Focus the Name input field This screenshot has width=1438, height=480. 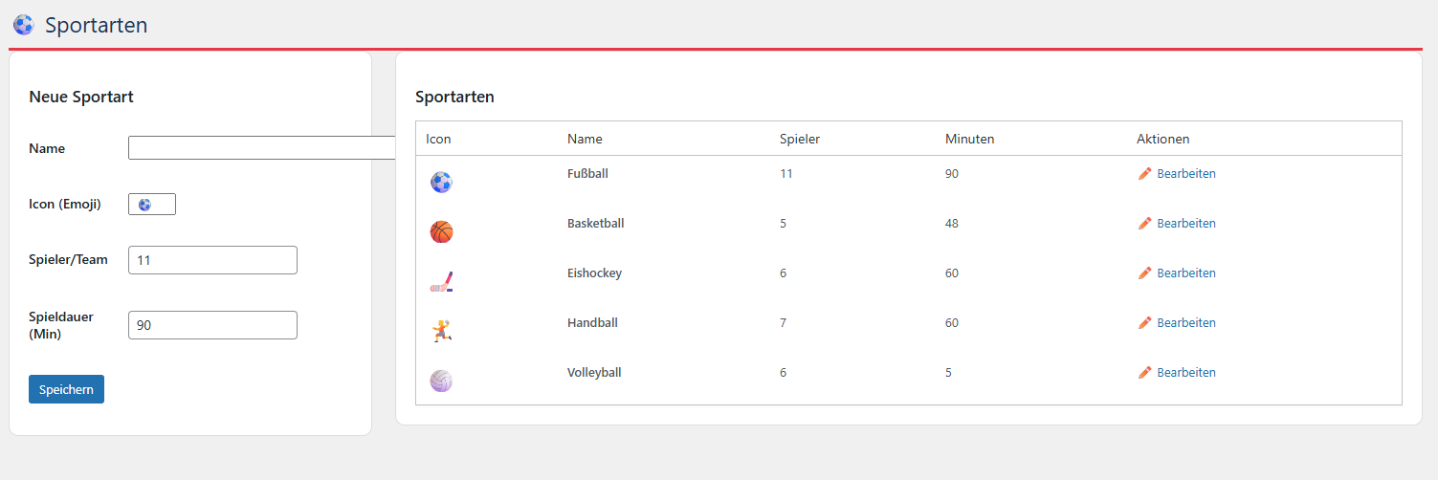261,148
